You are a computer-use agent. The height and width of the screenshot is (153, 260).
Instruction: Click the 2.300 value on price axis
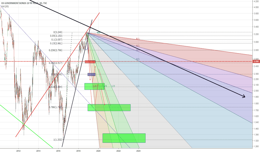coord(256,74)
